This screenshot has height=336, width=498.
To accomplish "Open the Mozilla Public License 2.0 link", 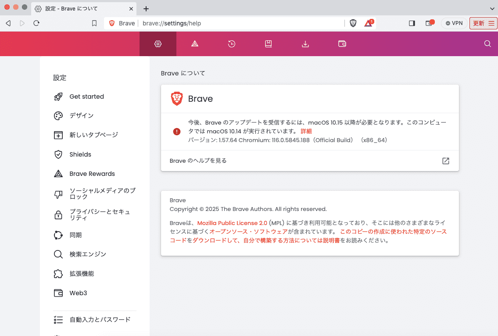I will (232, 223).
